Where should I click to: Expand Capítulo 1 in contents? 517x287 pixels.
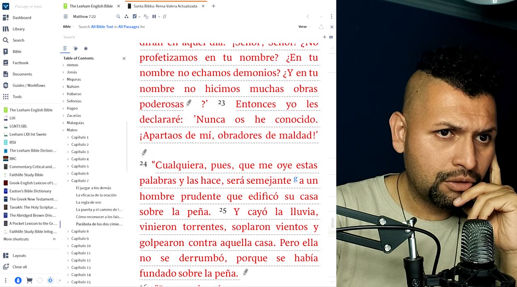(x=68, y=137)
